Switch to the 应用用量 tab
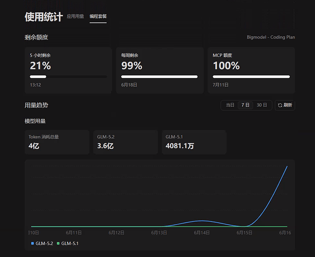Viewport: 315px width, 257px height. pos(76,16)
